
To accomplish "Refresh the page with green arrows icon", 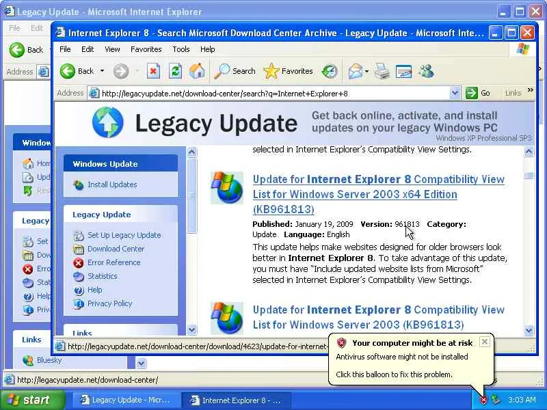I will tap(175, 71).
